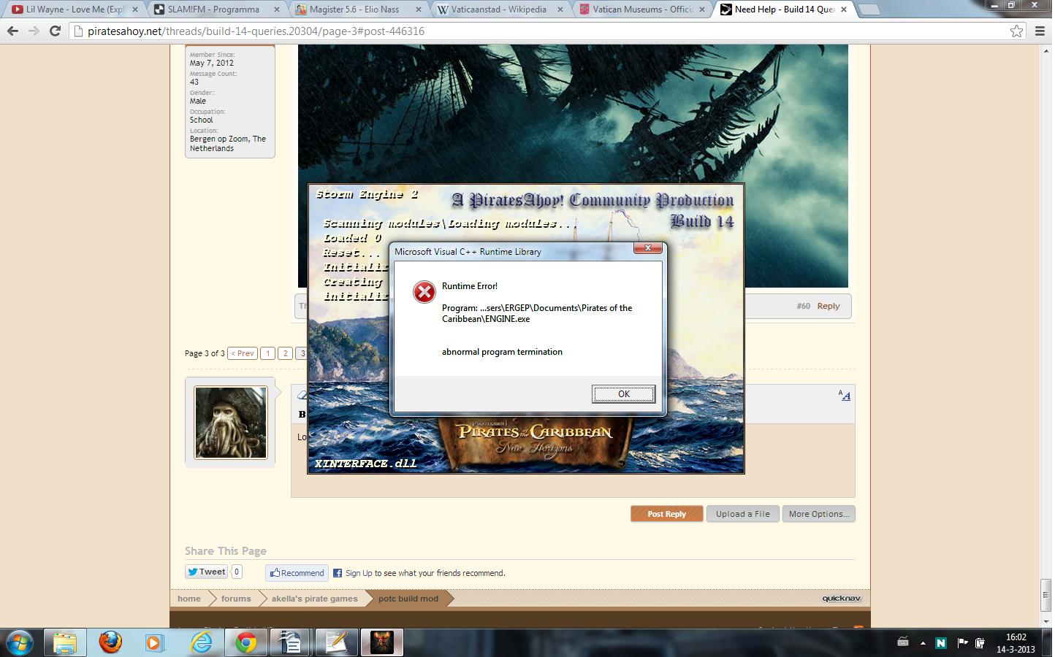
Task: Click the potc build mod breadcrumb
Action: click(x=408, y=599)
